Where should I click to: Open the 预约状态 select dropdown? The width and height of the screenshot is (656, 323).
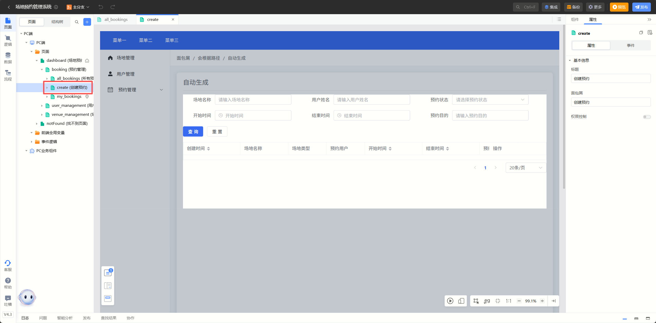(490, 100)
